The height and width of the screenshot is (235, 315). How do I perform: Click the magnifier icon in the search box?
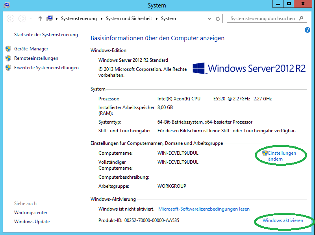[301, 19]
